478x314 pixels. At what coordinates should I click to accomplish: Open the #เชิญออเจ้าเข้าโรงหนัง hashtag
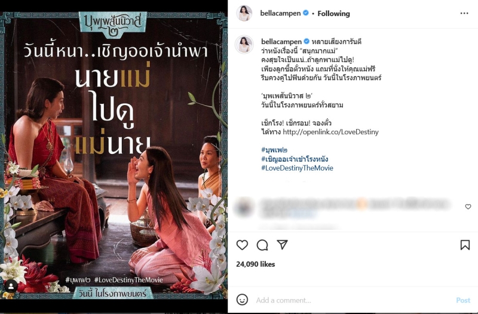point(295,159)
